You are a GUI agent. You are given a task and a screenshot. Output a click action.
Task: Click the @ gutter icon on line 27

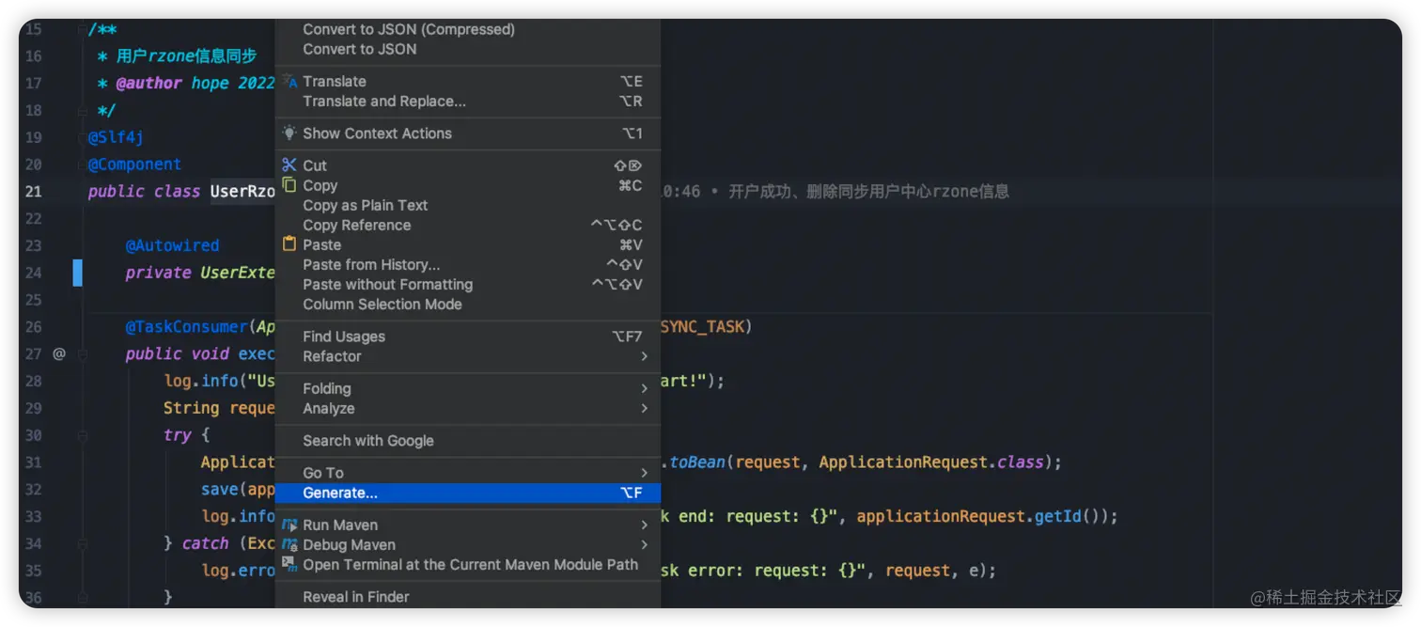59,353
